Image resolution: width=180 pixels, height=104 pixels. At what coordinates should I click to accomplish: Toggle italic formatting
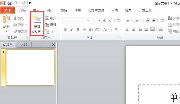[x=72, y=29]
